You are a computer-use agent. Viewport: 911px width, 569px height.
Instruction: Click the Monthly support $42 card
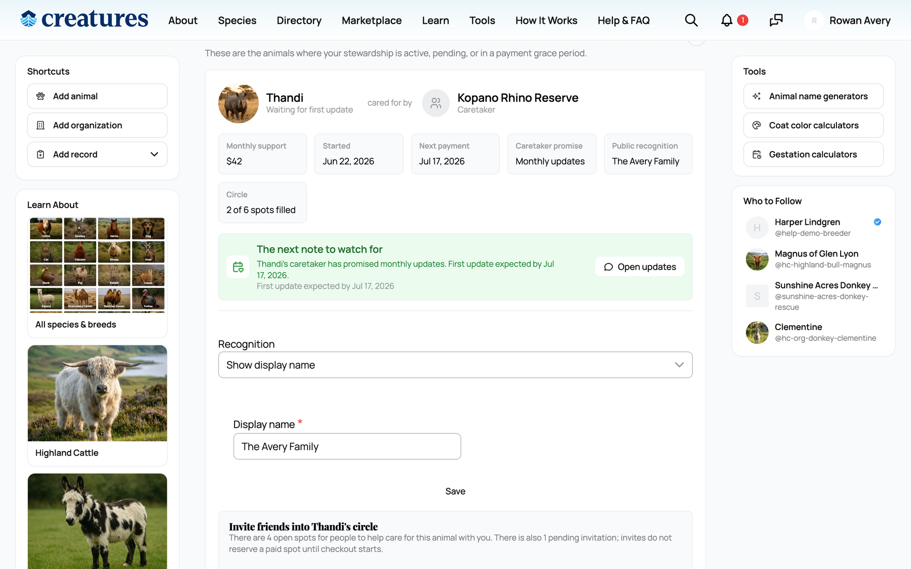[262, 154]
